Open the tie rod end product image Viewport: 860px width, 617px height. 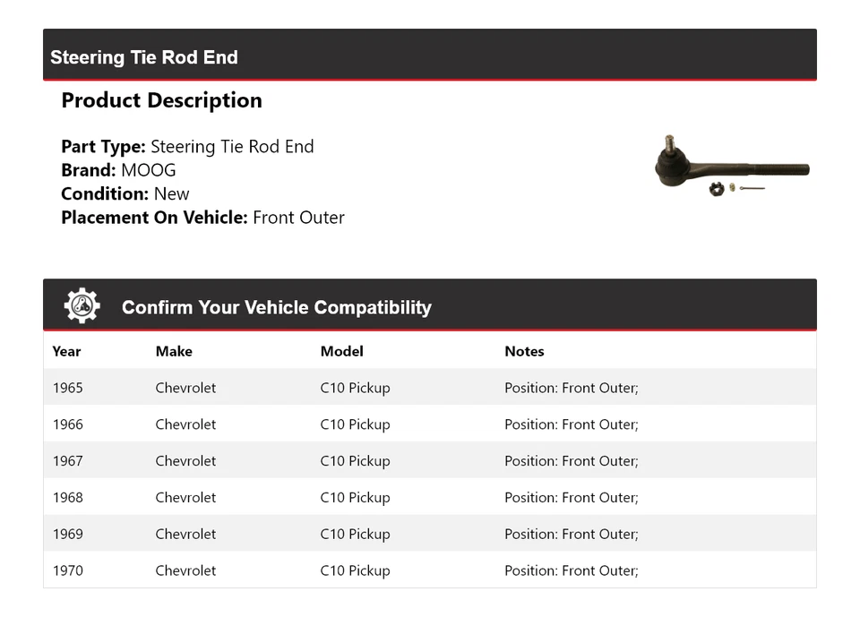(731, 166)
